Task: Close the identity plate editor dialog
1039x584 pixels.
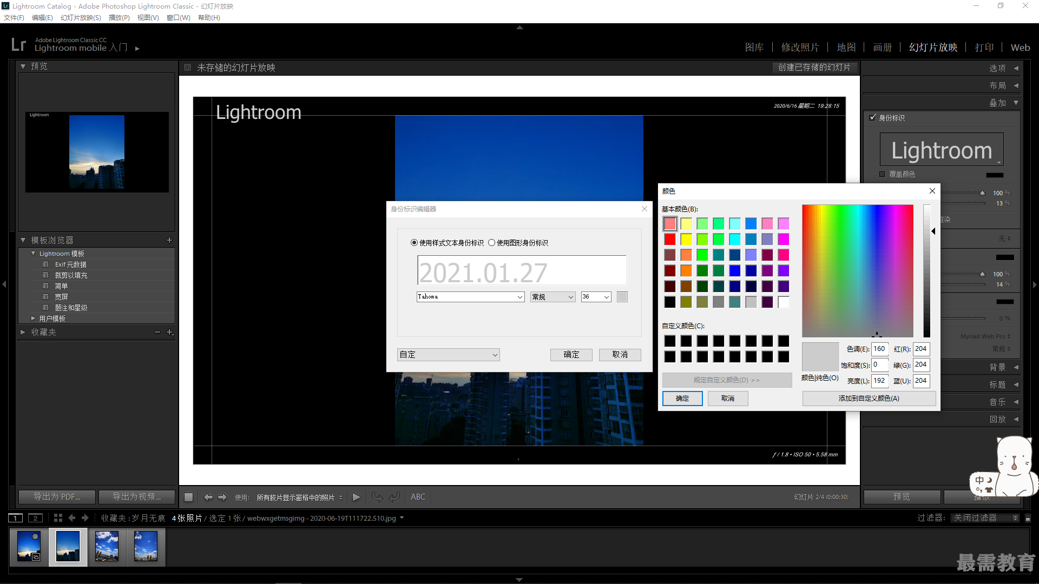Action: tap(645, 209)
